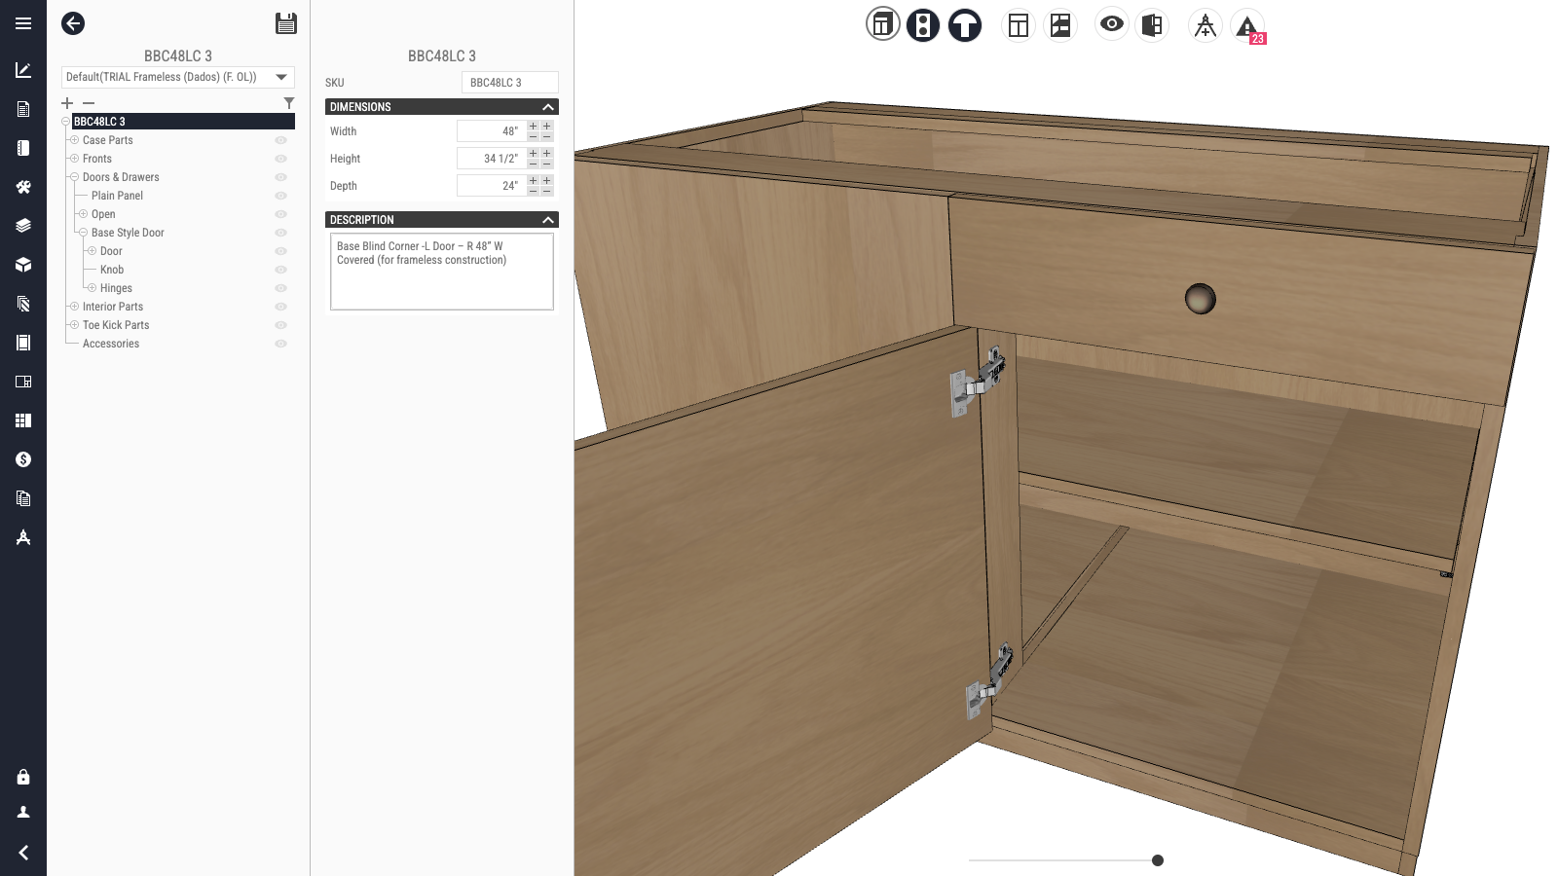Toggle visibility of Interior Parts
This screenshot has width=1558, height=876.
pos(280,307)
